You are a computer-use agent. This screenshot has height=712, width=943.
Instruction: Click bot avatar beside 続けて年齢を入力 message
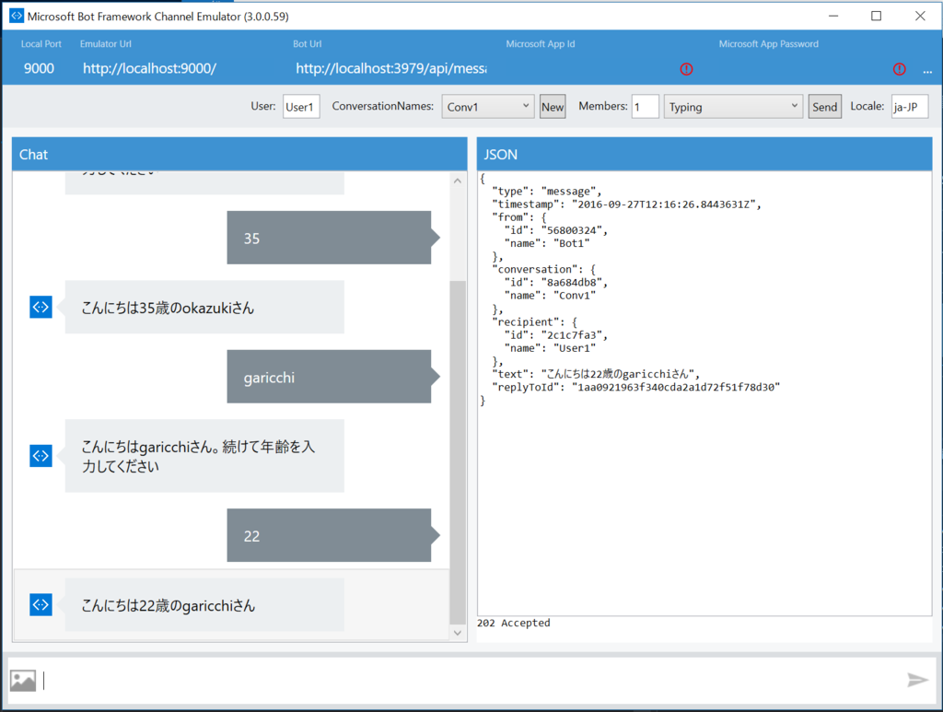coord(41,456)
